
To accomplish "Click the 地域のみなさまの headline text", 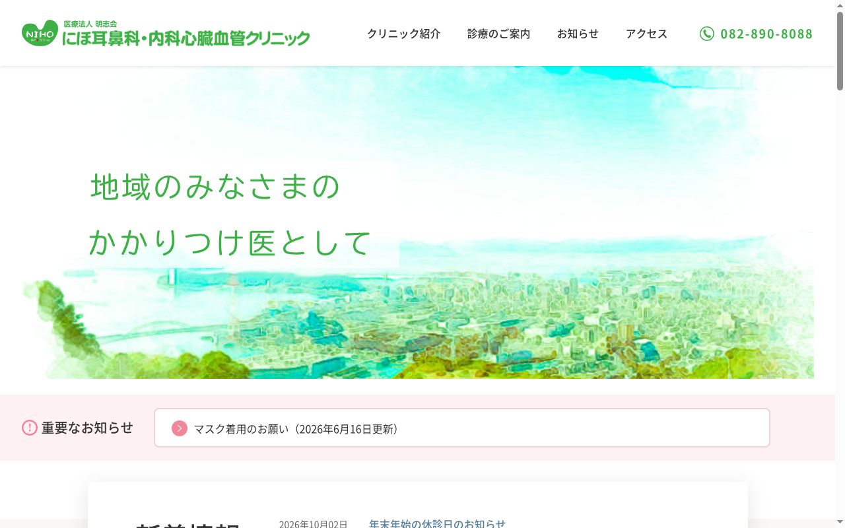I will [x=215, y=186].
